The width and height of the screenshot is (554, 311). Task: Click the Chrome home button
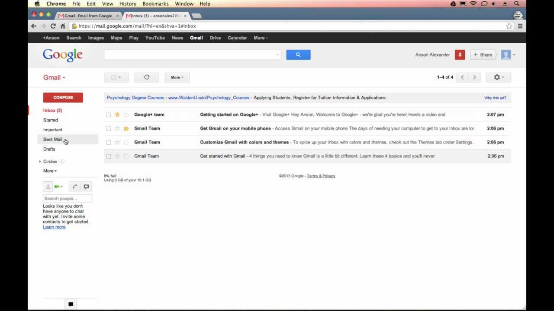click(63, 26)
